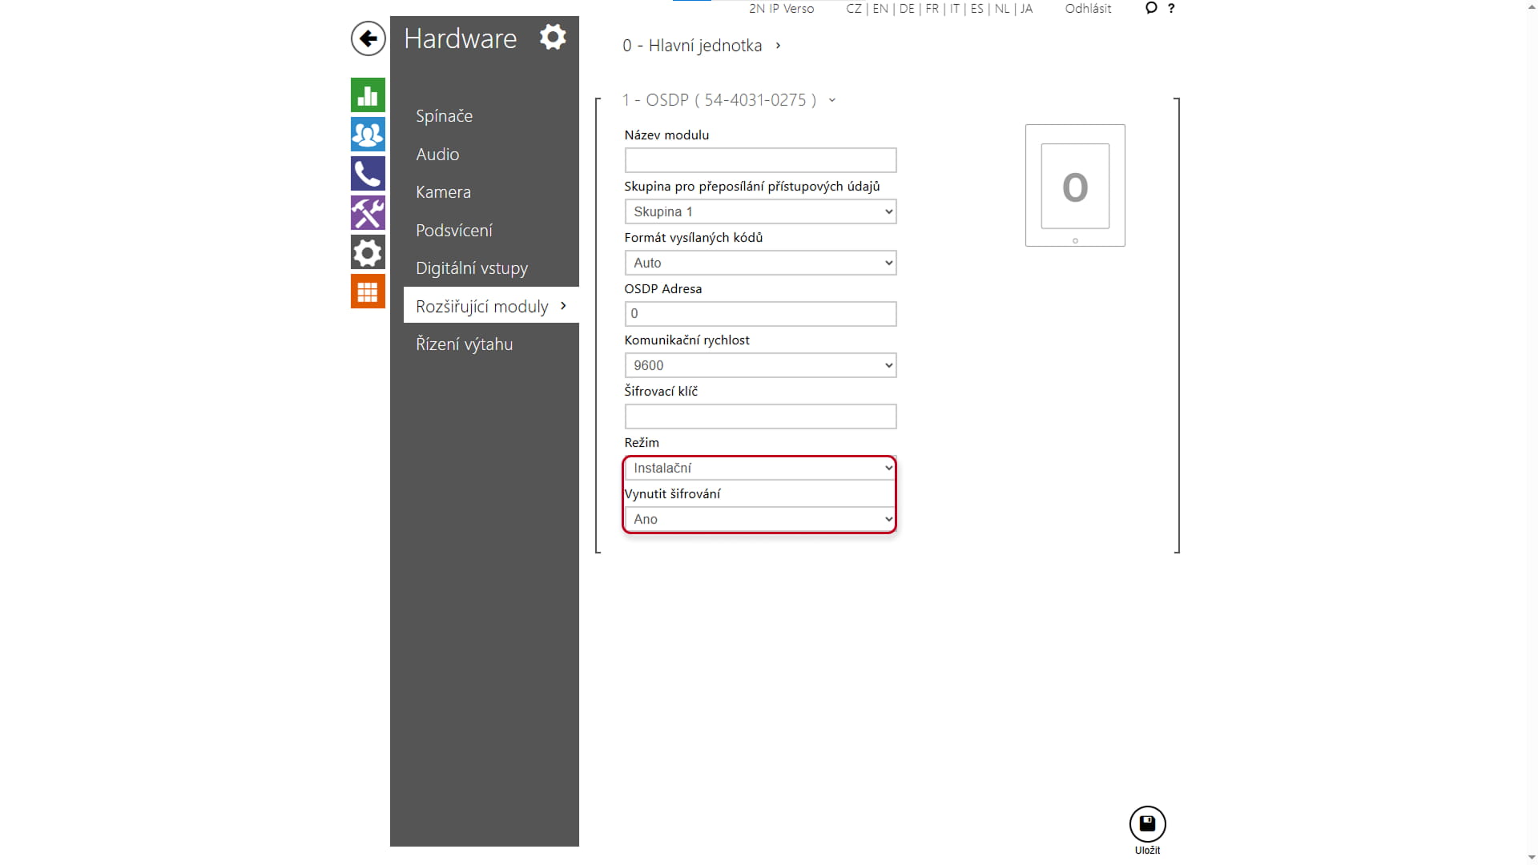The height and width of the screenshot is (865, 1538).
Task: Open help question mark icon
Action: coord(1171,8)
